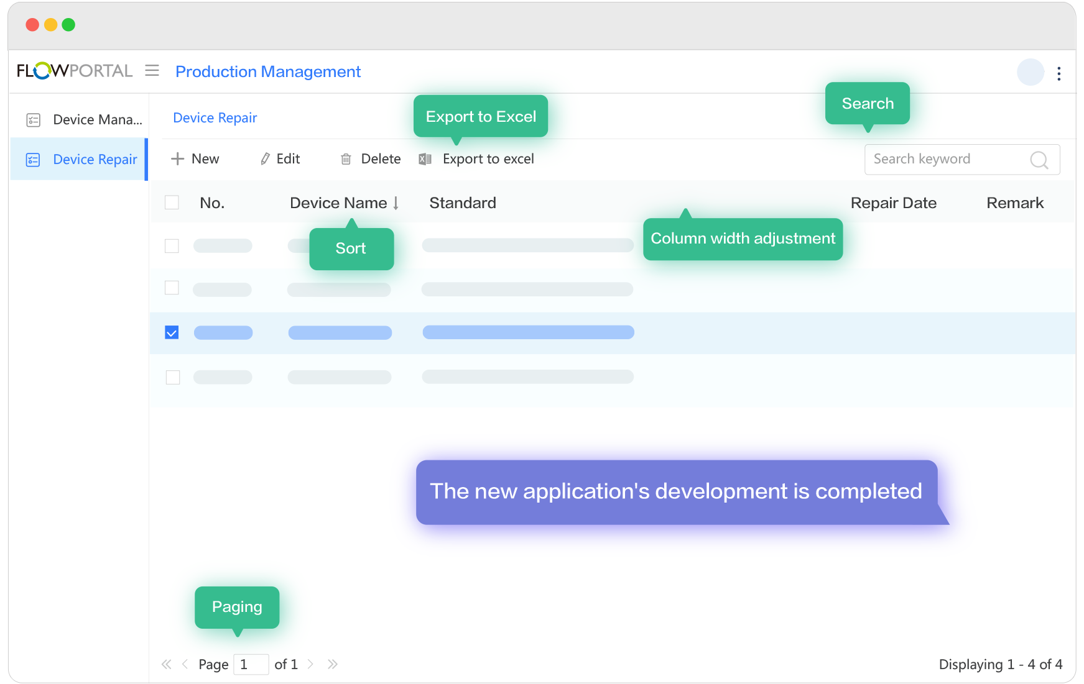Click the New button label
This screenshot has height=684, width=1084.
[x=205, y=159]
